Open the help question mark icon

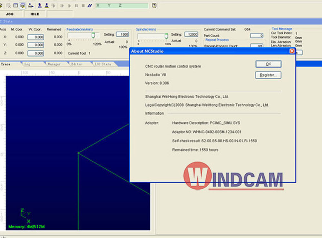[154, 5]
